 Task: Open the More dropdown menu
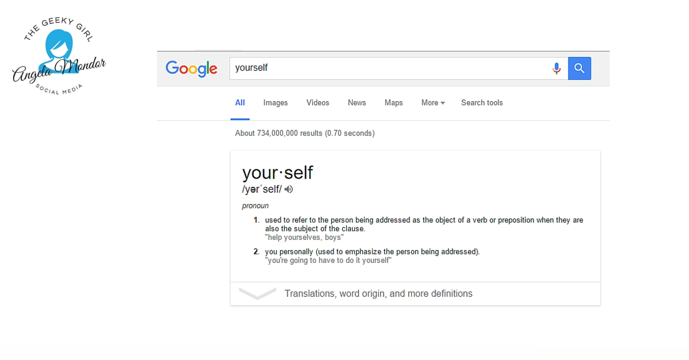433,103
